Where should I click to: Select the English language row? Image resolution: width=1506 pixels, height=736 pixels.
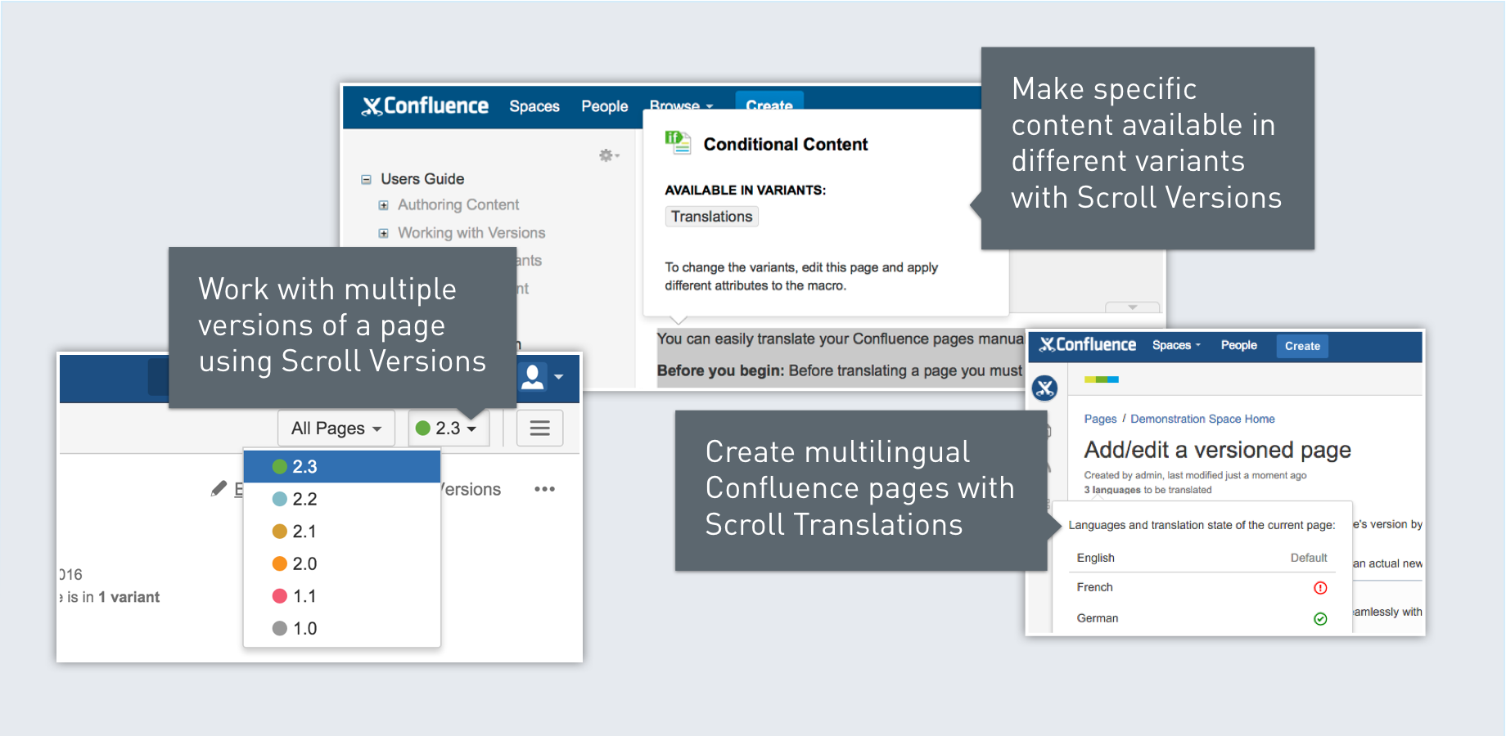pyautogui.click(x=1202, y=558)
